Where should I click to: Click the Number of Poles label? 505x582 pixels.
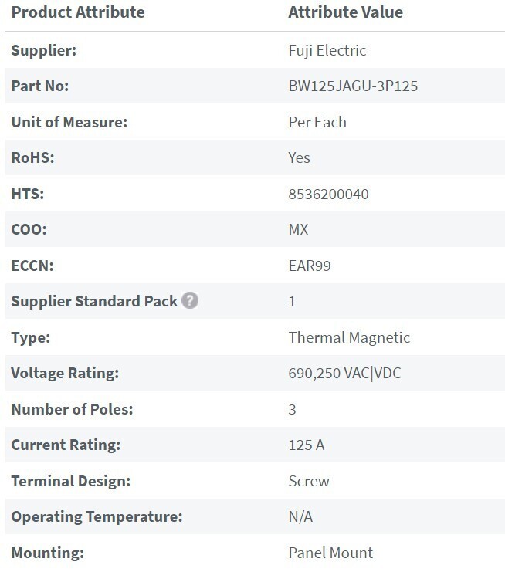72,409
